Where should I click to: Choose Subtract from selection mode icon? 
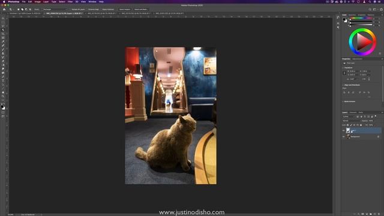tap(26, 10)
